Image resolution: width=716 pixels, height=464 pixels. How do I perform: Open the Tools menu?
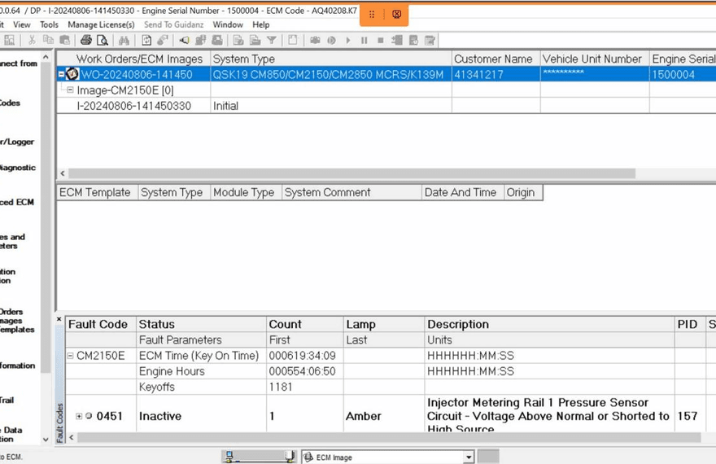point(49,24)
